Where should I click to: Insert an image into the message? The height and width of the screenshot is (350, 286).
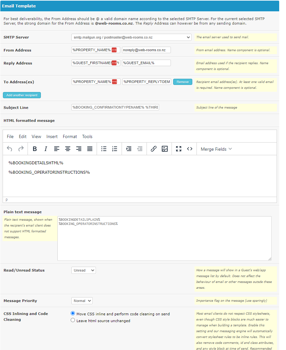pyautogui.click(x=165, y=149)
